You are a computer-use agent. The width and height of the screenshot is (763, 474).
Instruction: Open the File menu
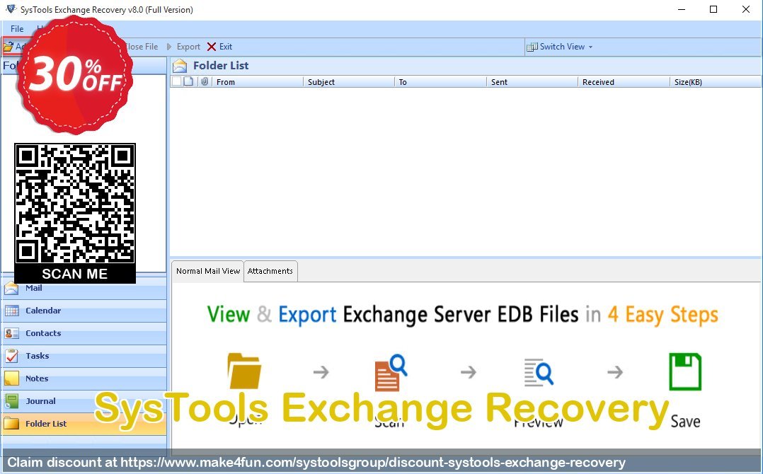17,29
